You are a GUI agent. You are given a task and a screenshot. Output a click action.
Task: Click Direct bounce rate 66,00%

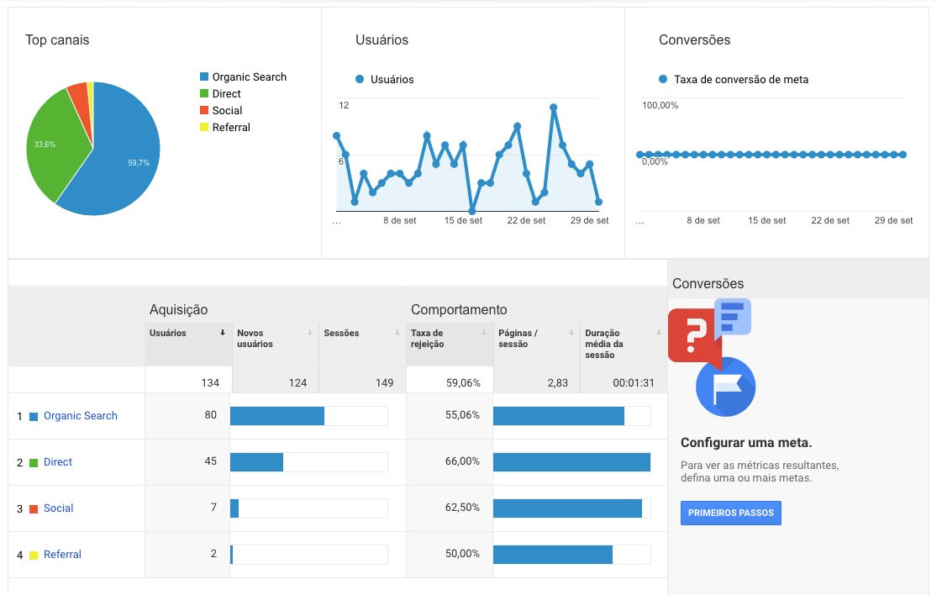click(x=462, y=461)
